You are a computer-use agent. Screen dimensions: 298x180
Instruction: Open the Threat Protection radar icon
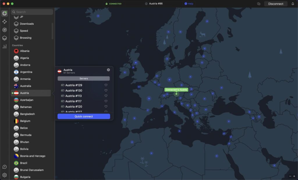(5, 30)
